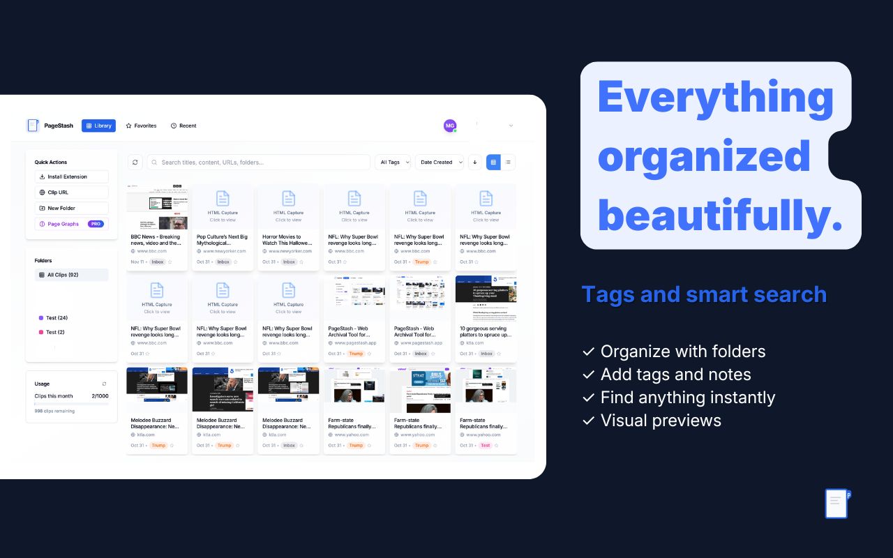The image size is (893, 558).
Task: Click the HTML Capture icon on Pop Culture card
Action: click(223, 198)
